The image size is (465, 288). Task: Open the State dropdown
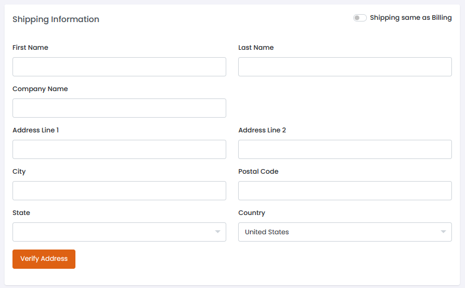pos(113,232)
